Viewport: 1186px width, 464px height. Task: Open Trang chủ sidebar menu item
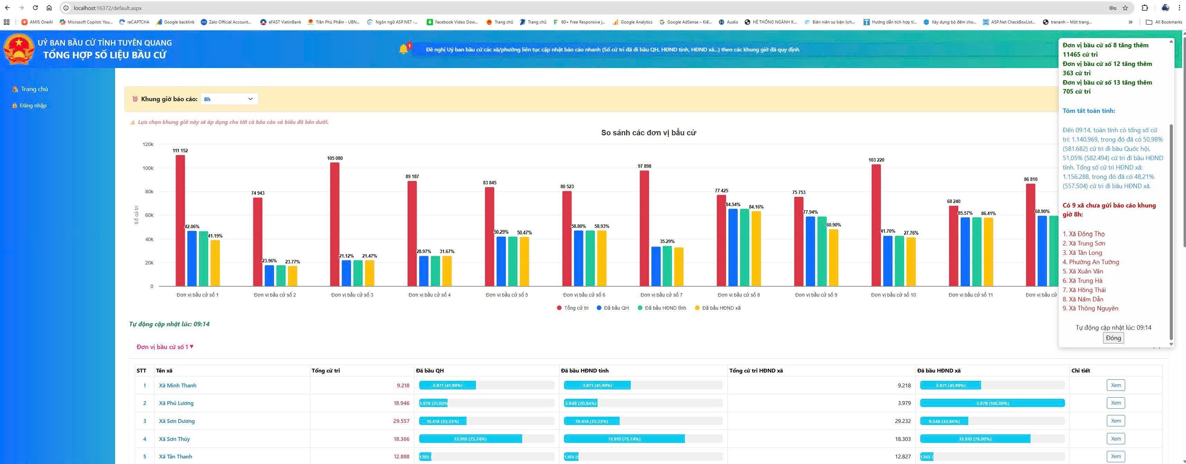tap(34, 89)
